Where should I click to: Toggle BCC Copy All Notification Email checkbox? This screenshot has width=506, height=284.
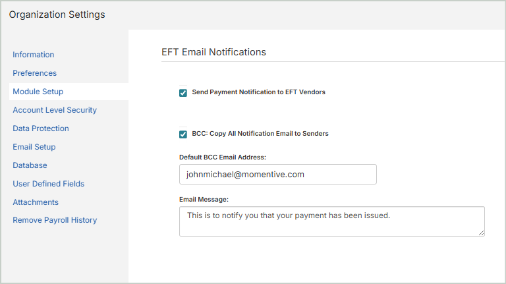[183, 134]
